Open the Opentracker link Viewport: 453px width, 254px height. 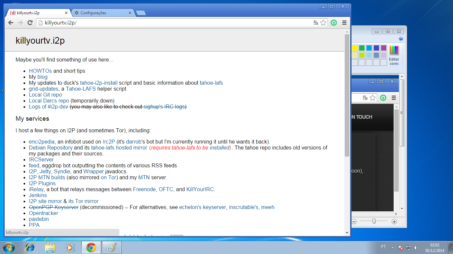pyautogui.click(x=43, y=213)
